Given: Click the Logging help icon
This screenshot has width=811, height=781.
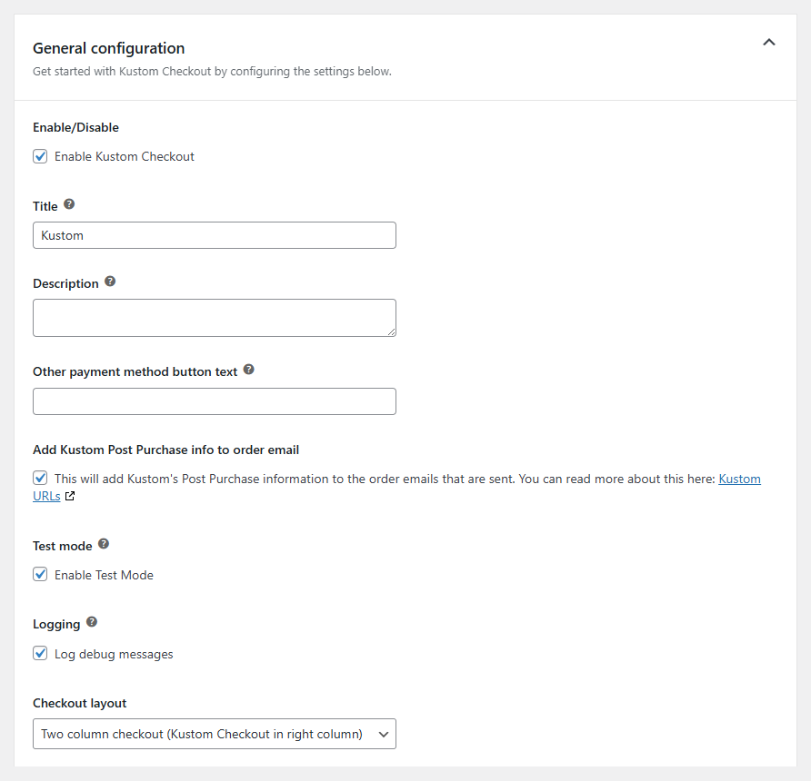Looking at the screenshot, I should [x=92, y=622].
